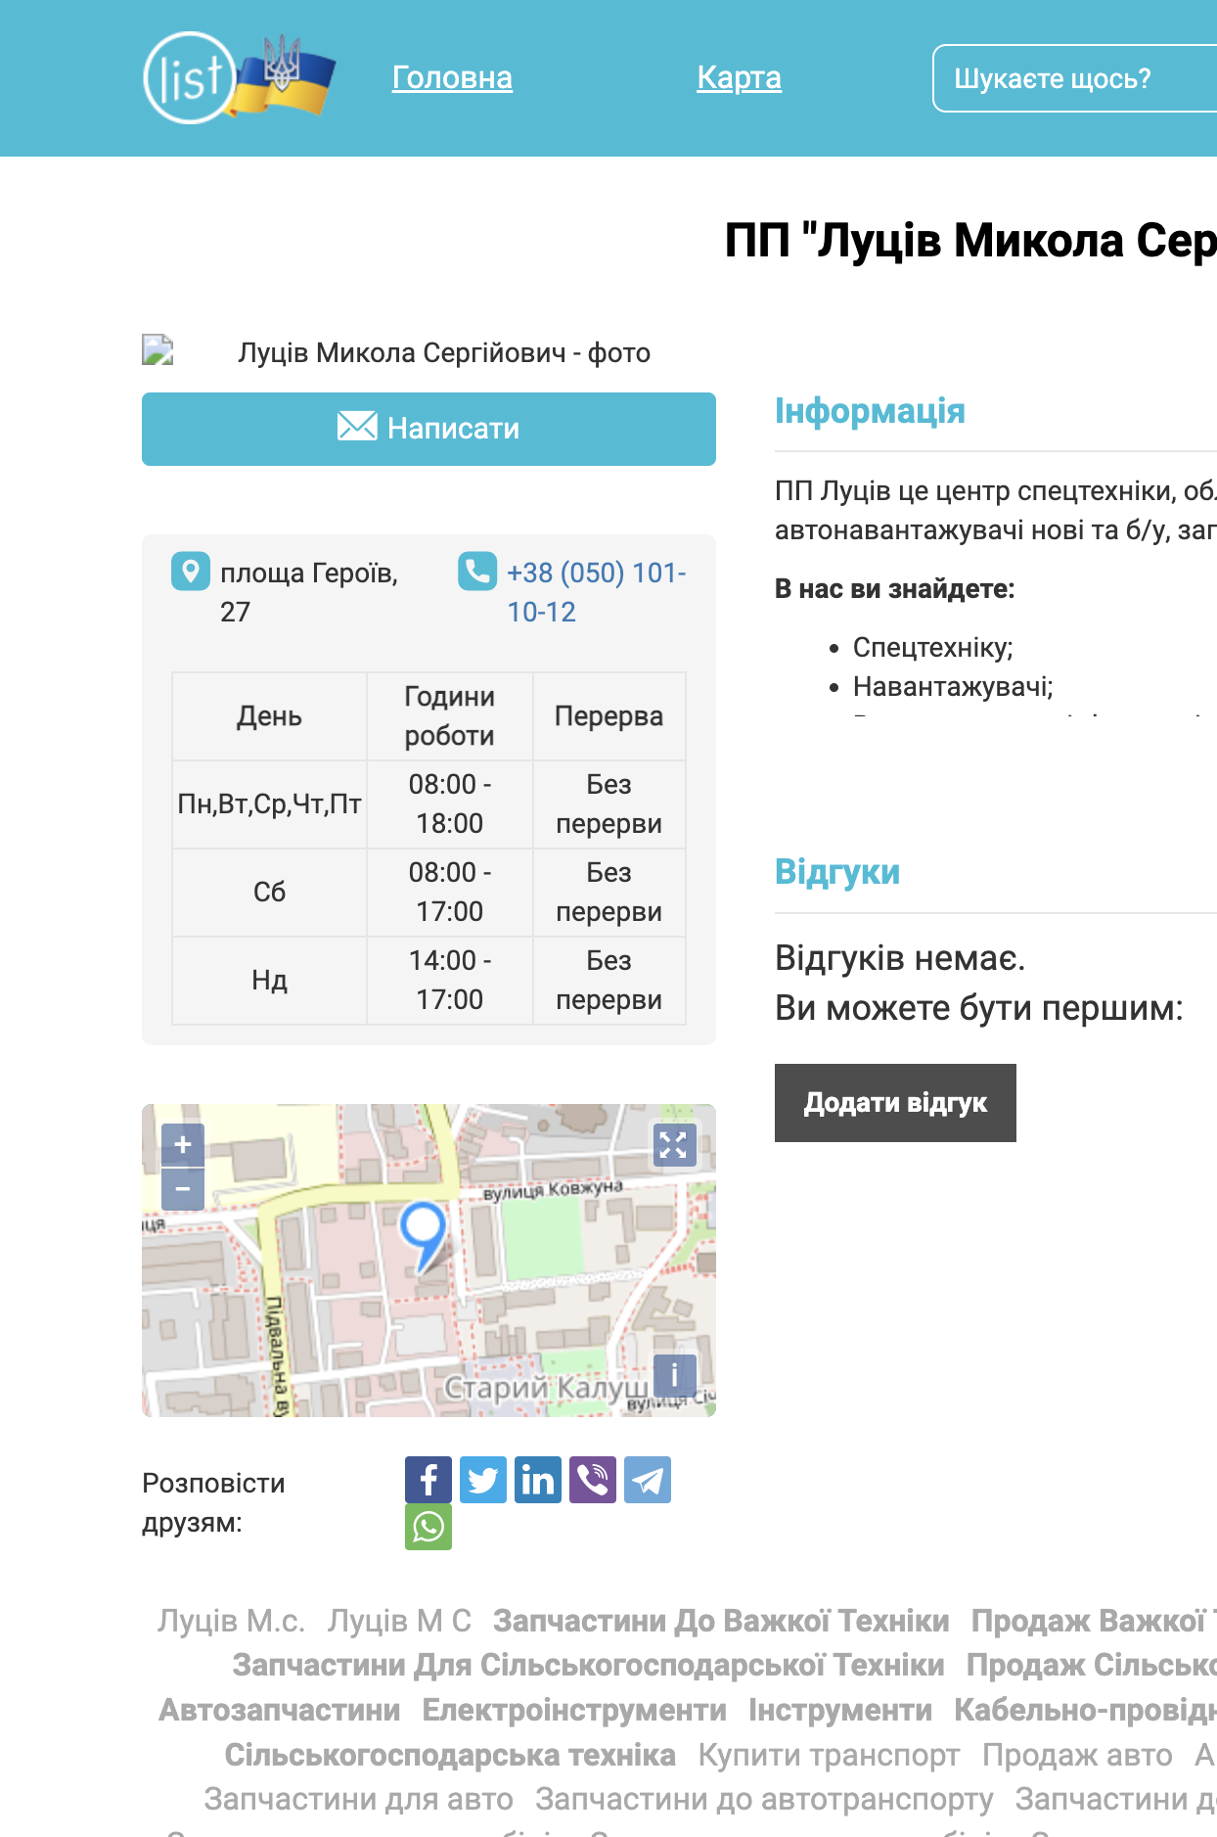The width and height of the screenshot is (1217, 1837).
Task: Click the Перерва column header
Action: (608, 715)
